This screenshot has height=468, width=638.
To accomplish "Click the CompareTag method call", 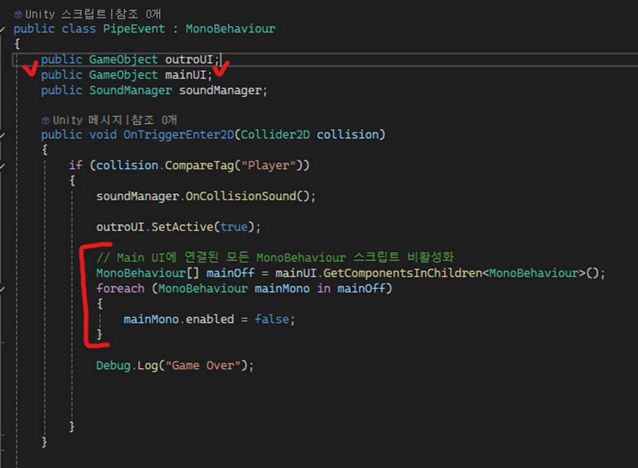I will tap(200, 165).
